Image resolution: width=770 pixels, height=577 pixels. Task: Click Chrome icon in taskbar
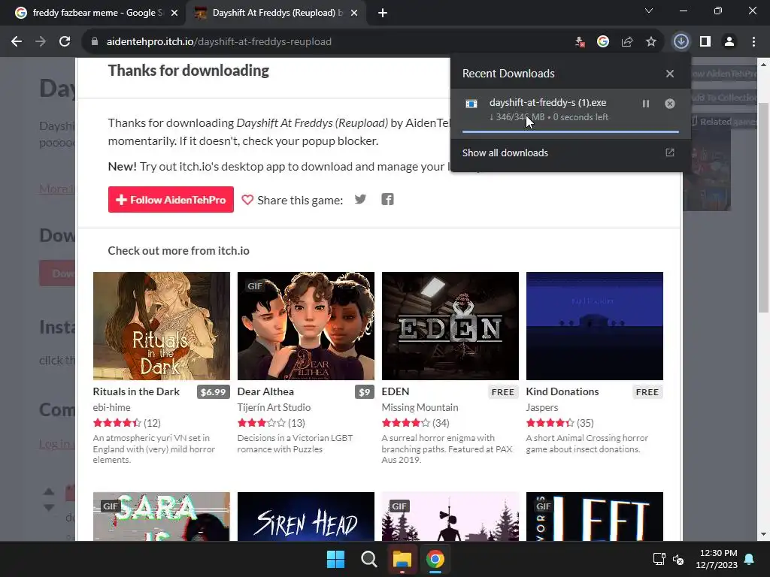[x=435, y=559]
